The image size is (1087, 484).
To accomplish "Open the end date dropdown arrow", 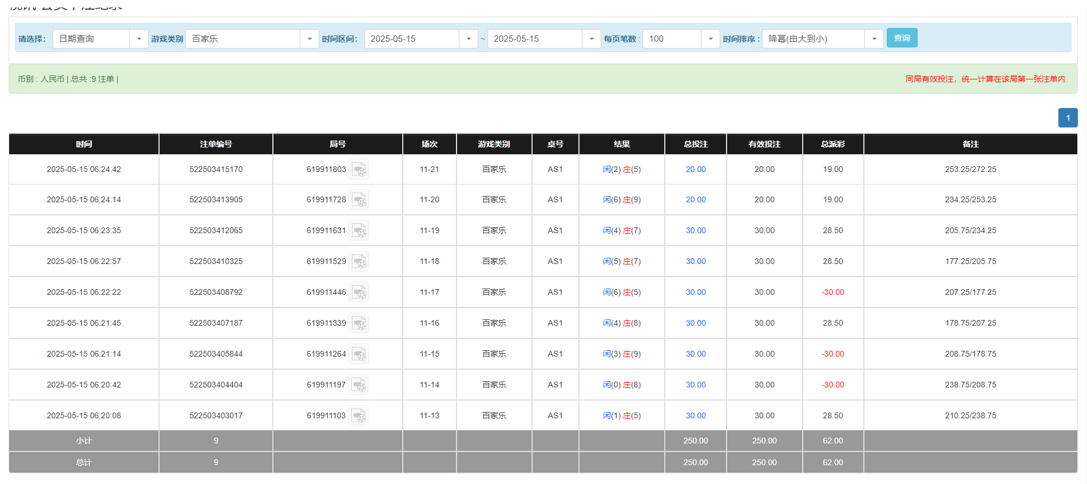I will click(591, 39).
